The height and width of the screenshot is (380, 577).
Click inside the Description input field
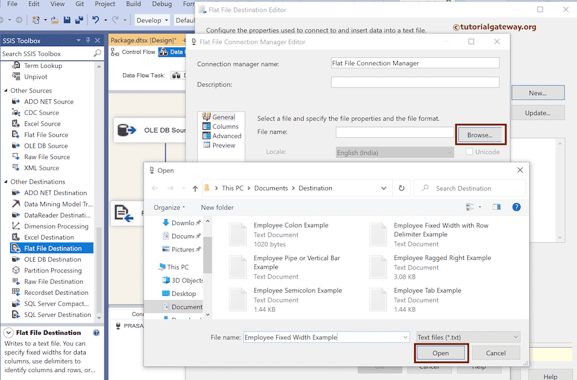[x=415, y=82]
